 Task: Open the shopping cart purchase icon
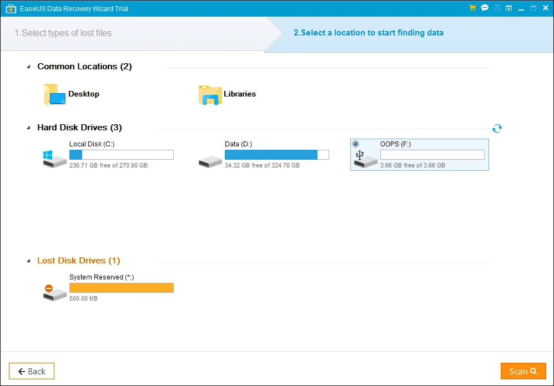[472, 8]
